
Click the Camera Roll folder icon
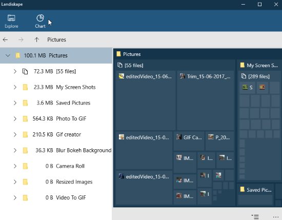point(25,166)
